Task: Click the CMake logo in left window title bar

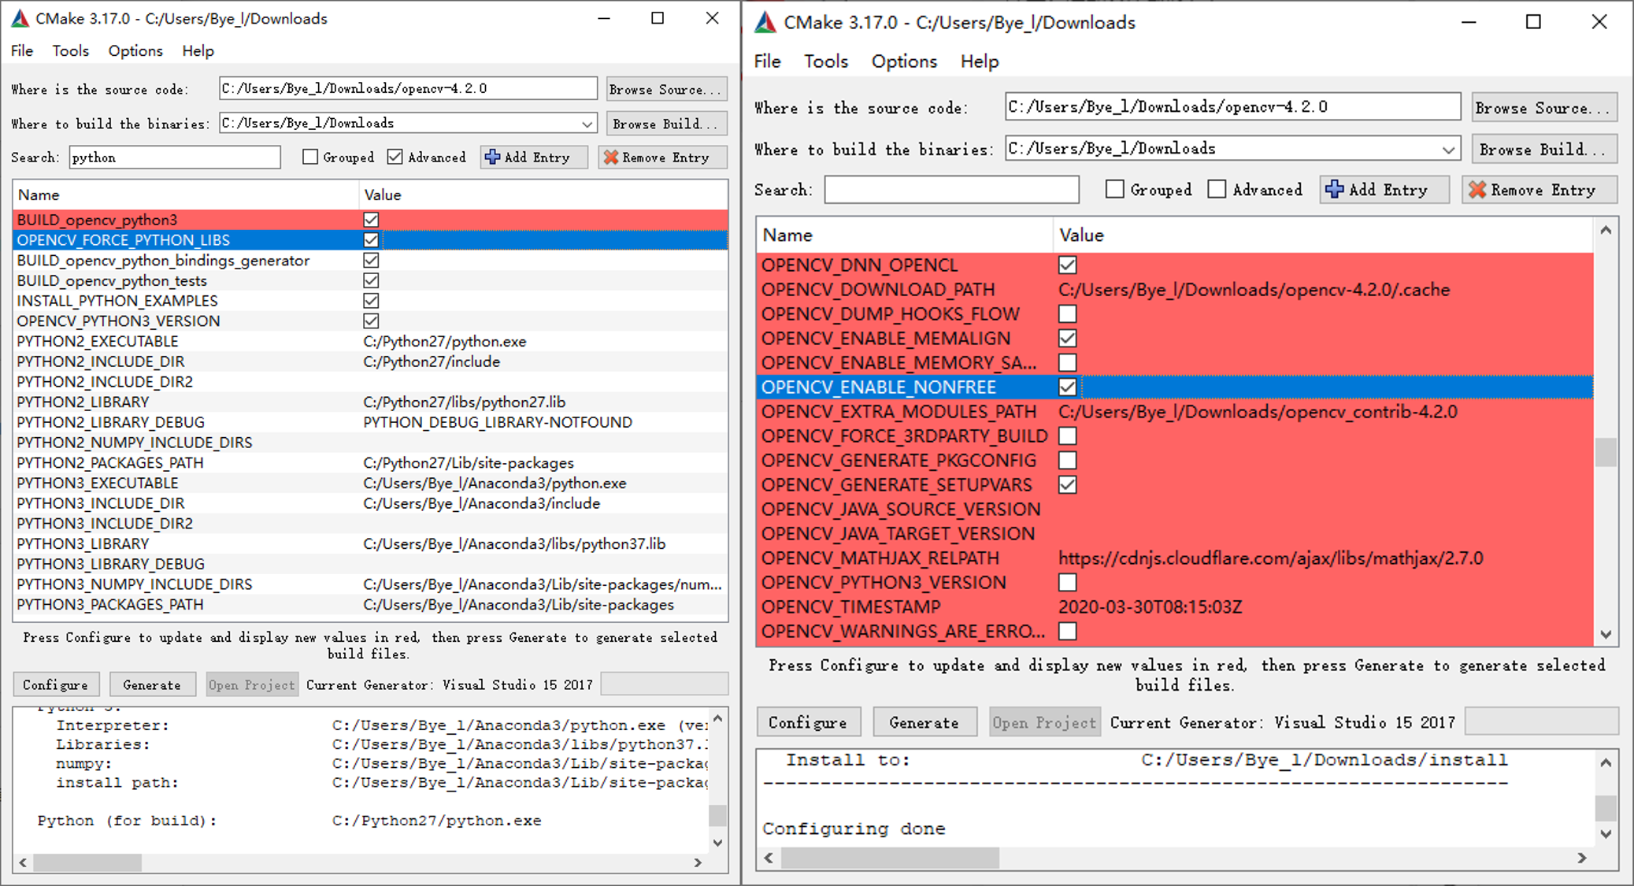Action: click(20, 18)
